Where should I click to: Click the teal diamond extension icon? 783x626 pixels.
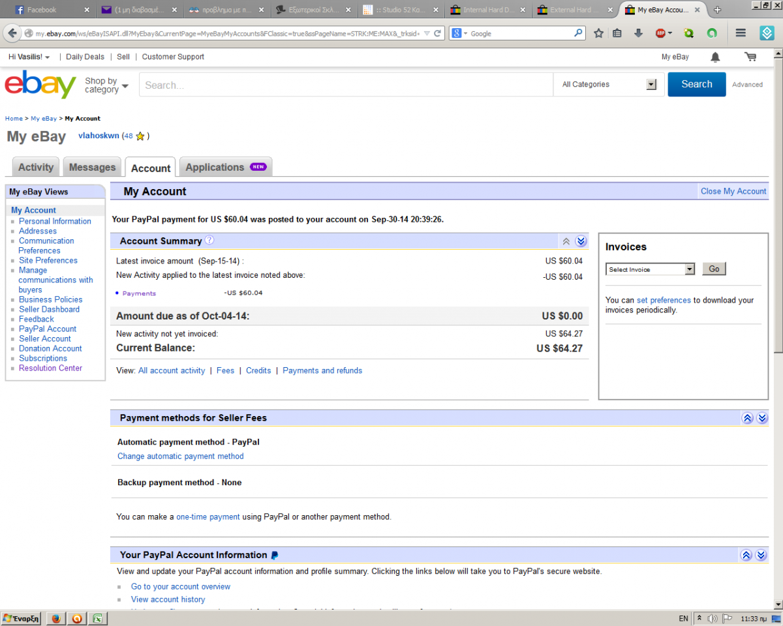(x=767, y=33)
